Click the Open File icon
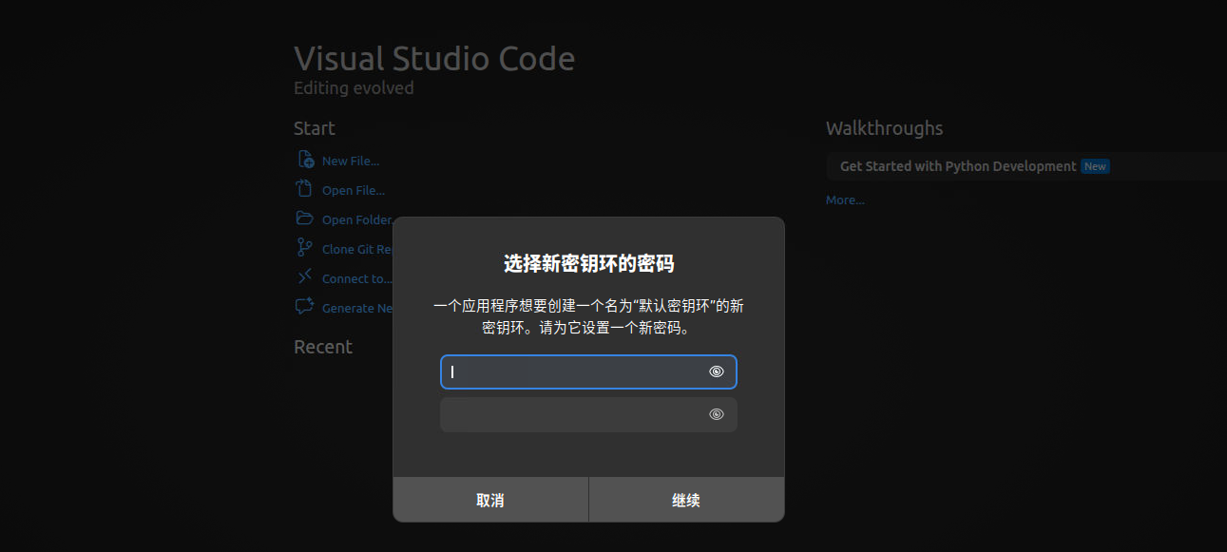 click(x=304, y=189)
